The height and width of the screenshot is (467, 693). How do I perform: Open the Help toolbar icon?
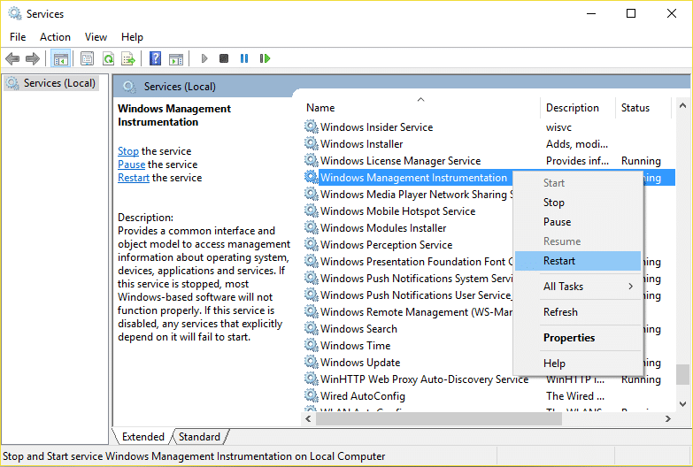(155, 58)
